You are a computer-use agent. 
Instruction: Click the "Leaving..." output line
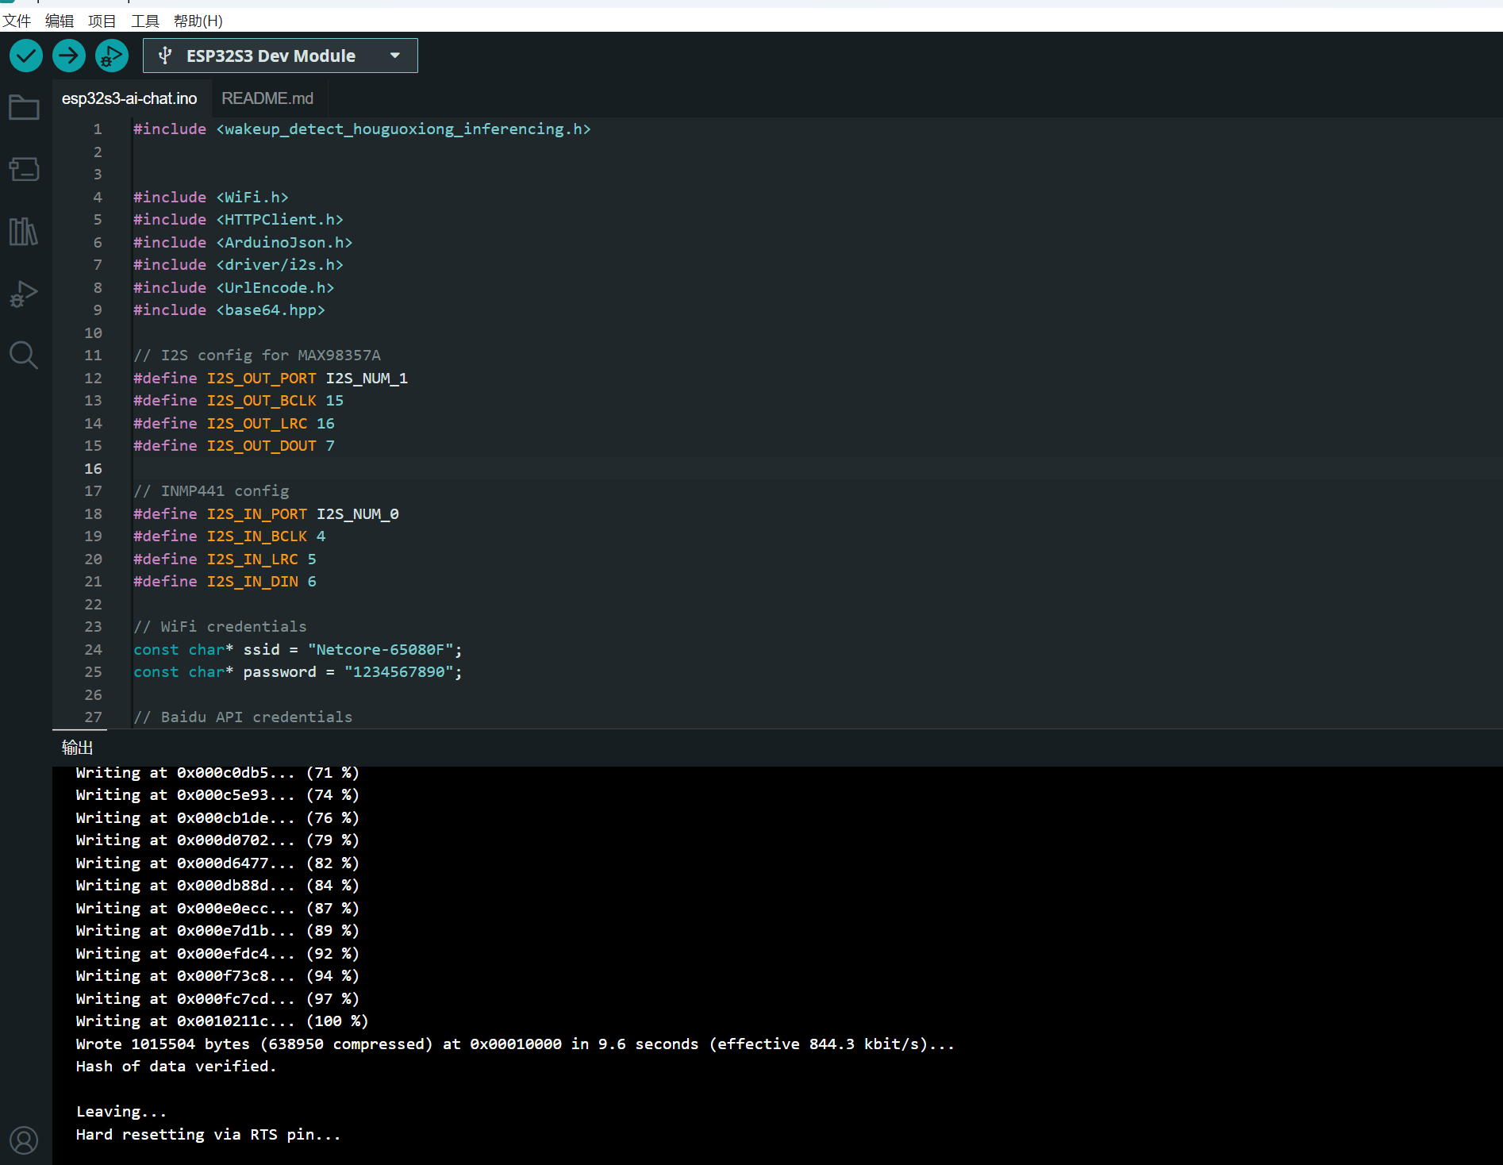121,1112
